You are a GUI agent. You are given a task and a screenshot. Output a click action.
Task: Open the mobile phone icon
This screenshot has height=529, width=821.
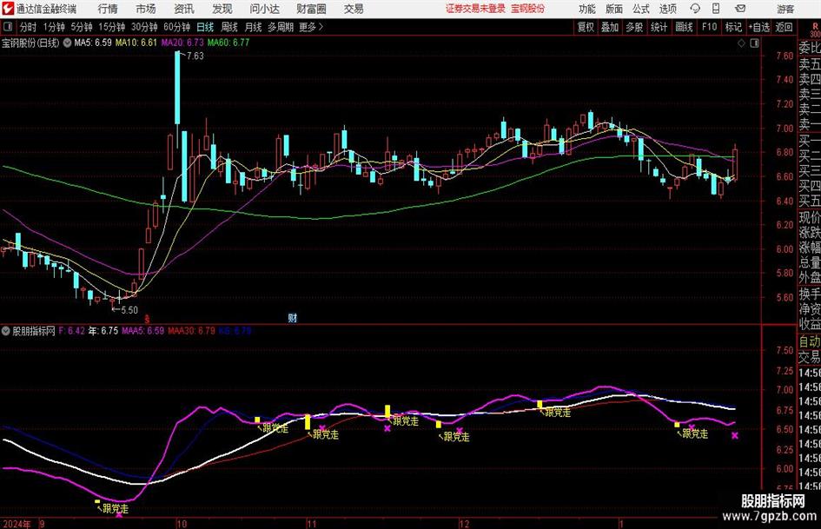[716, 9]
